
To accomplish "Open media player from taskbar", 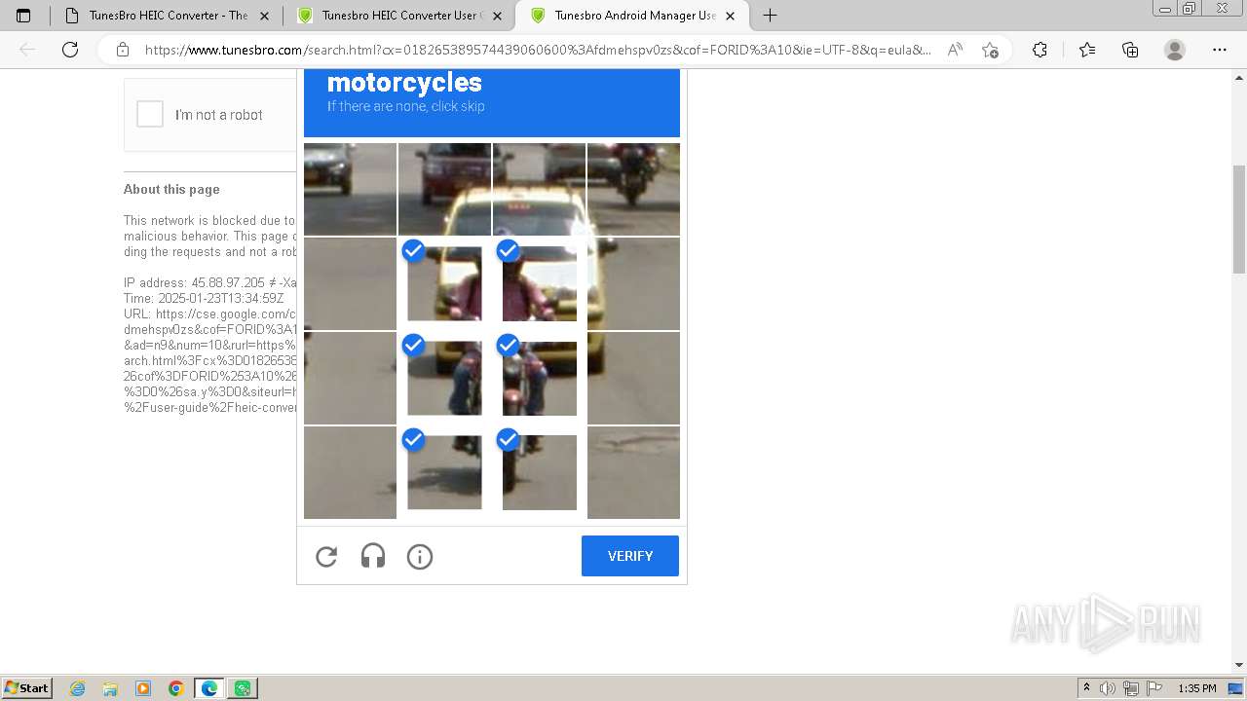I will 143,688.
